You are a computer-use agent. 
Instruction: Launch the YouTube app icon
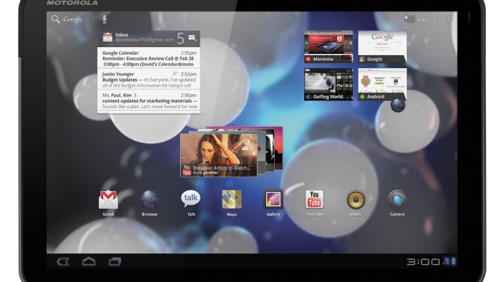[x=314, y=200]
